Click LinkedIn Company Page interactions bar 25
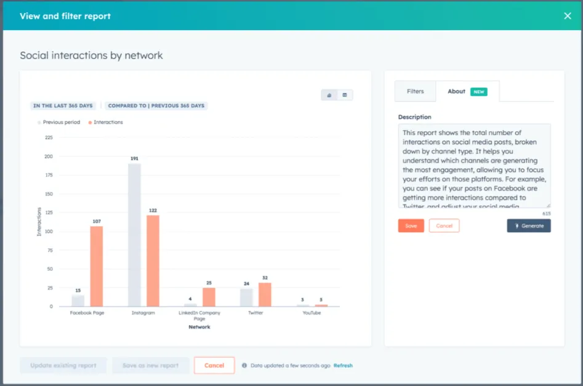Viewport: 583px width, 386px height. pyautogui.click(x=209, y=297)
